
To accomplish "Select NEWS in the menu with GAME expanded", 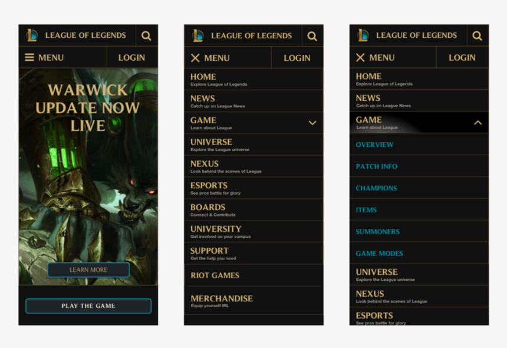I will tap(419, 101).
